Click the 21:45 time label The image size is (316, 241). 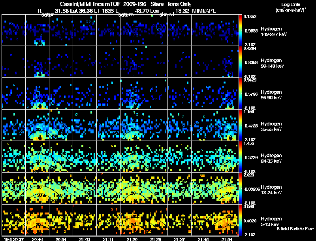click(203, 239)
